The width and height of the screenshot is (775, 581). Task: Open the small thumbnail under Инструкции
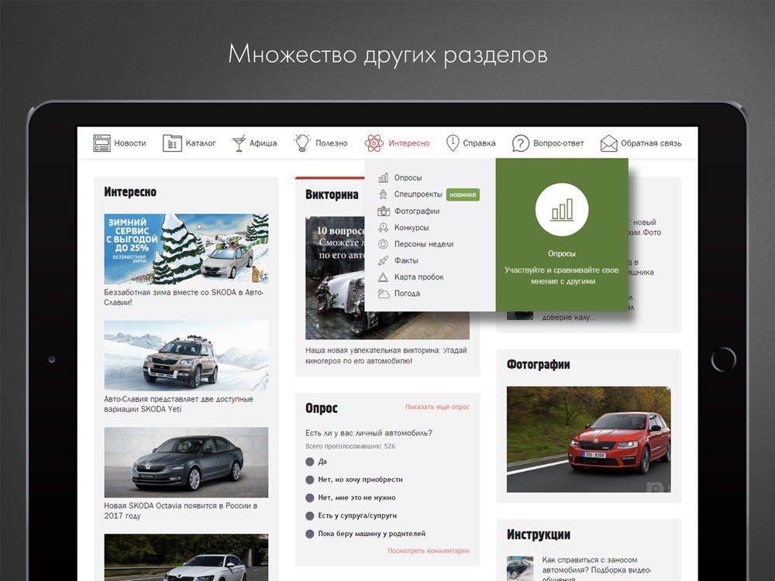click(x=520, y=568)
